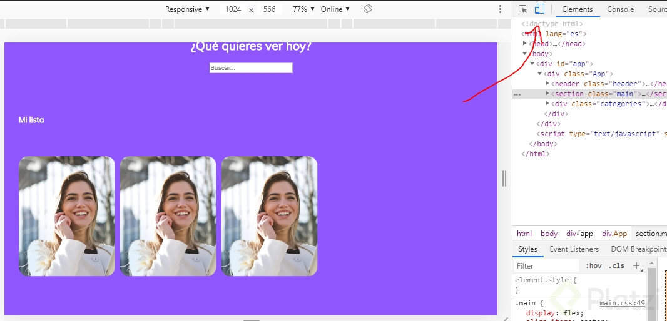Select the script type="text/javascript" line
The height and width of the screenshot is (321, 667).
point(601,134)
